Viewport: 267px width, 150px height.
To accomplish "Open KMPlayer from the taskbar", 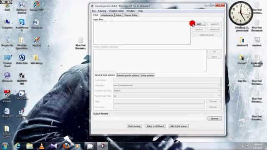I will click(x=54, y=146).
